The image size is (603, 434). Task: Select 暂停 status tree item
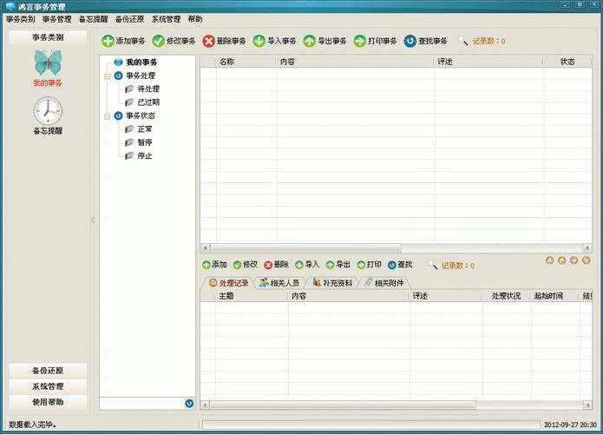[145, 142]
